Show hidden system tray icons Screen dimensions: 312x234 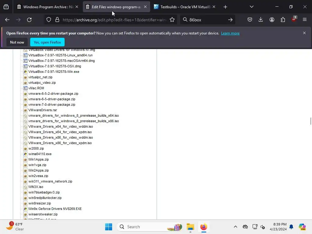point(236,227)
